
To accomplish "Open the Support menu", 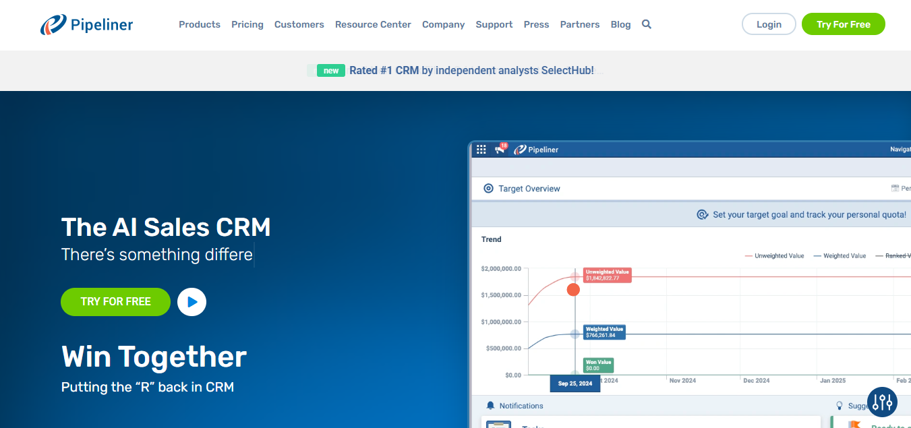I will (x=494, y=24).
